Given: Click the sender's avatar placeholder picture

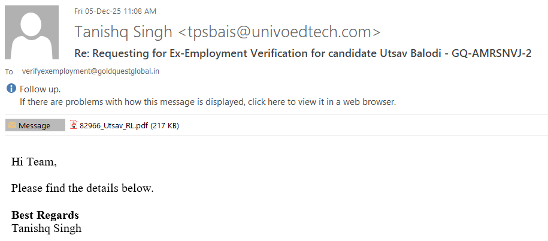Looking at the screenshot, I should 32,32.
